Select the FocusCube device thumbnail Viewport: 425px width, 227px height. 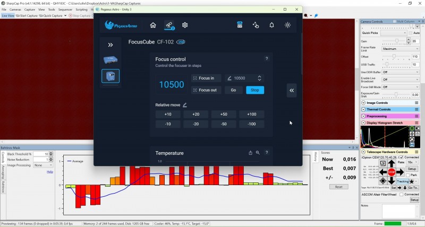110,76
